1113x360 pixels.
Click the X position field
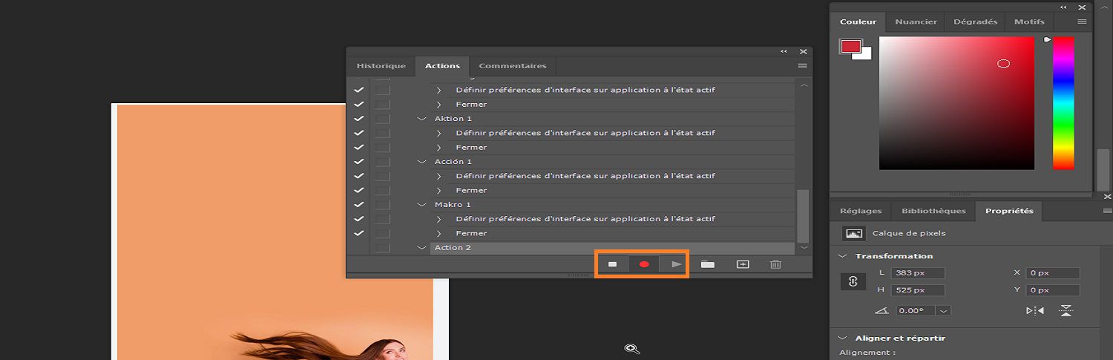point(1052,273)
